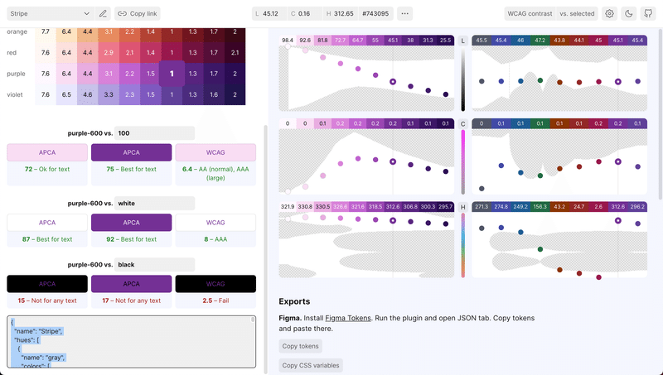Click the left panel vertical scrollbar
663x375 pixels.
point(266,249)
